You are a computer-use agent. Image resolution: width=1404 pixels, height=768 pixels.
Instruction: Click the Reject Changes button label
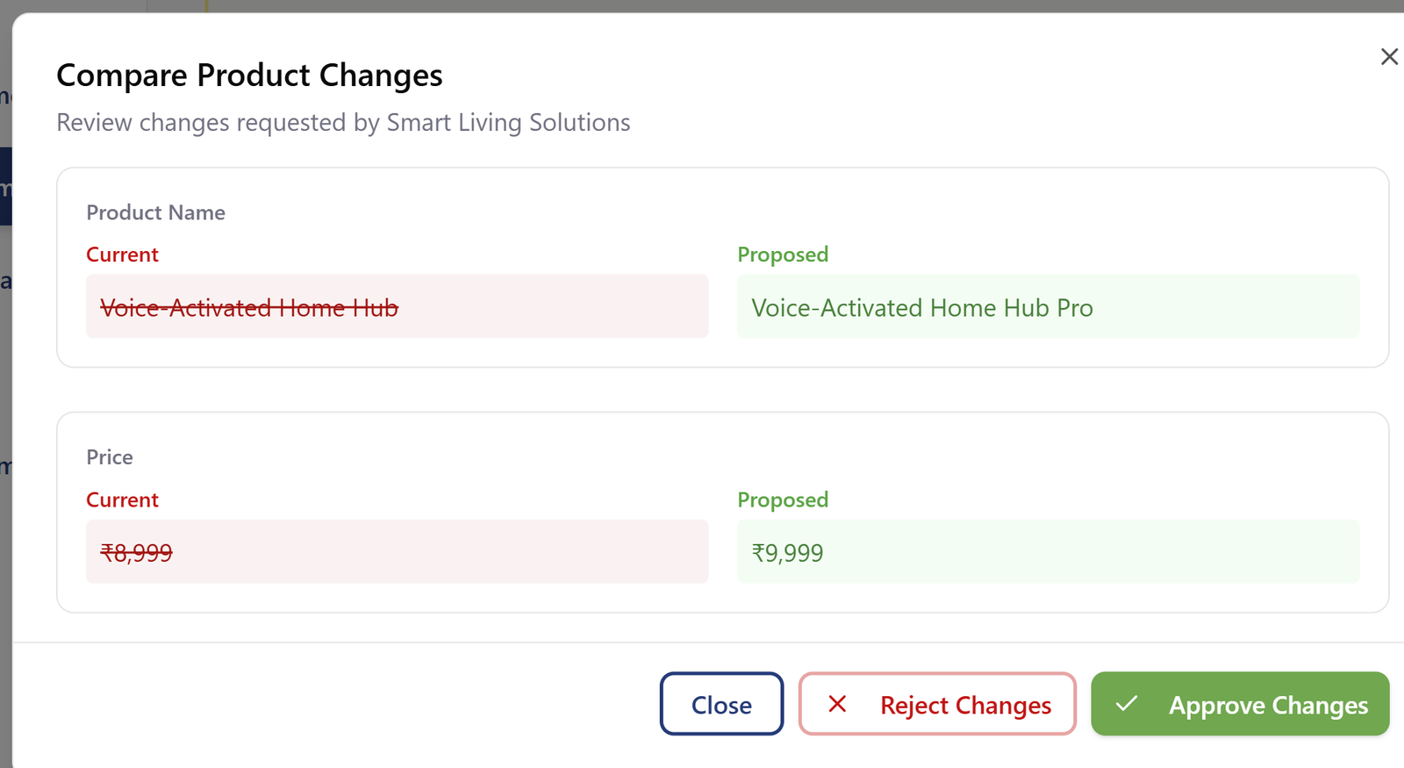pyautogui.click(x=965, y=706)
